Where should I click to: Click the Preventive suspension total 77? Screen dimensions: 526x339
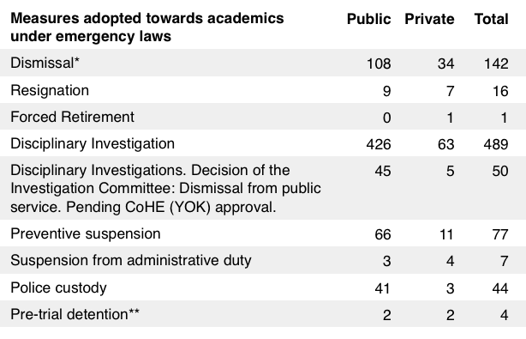pos(500,234)
